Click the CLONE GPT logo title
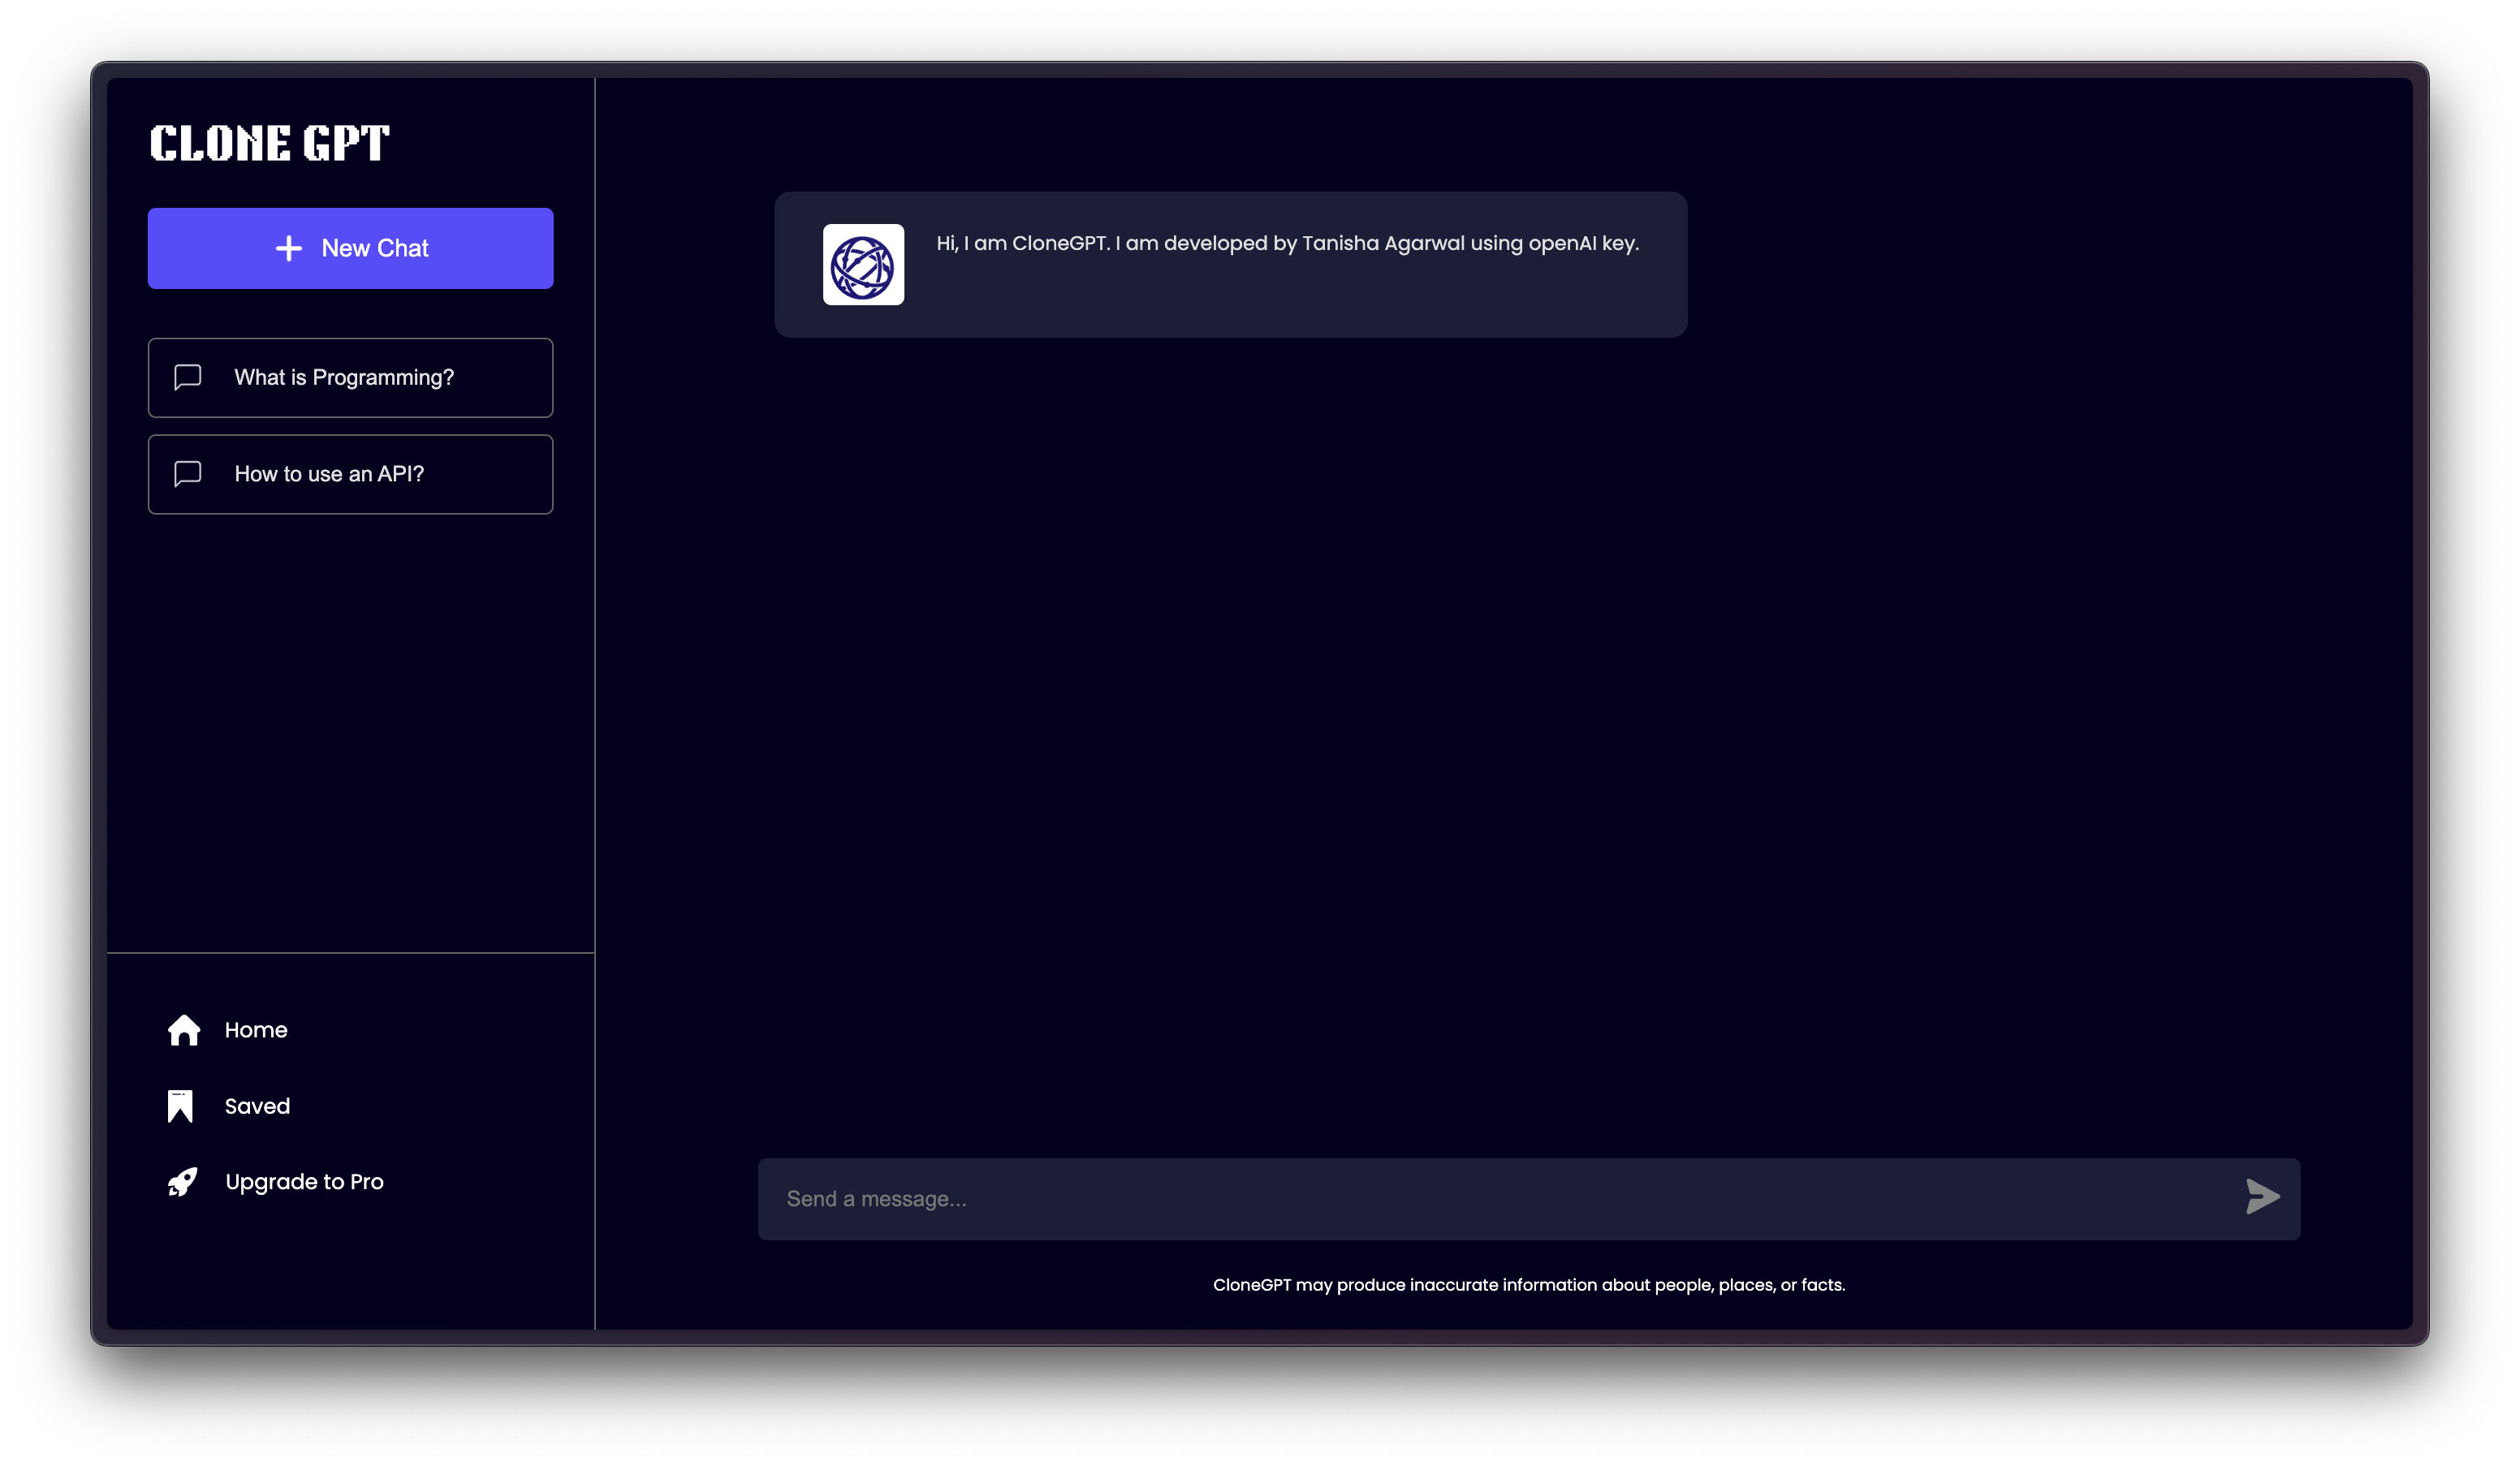2520x1466 pixels. pos(269,143)
